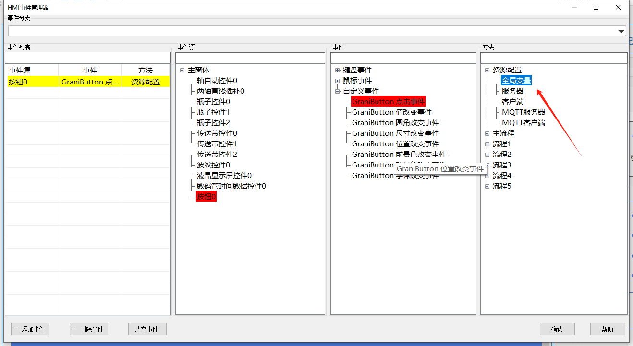Select the 资源配置 cell in event list
633x346 pixels.
(x=146, y=82)
